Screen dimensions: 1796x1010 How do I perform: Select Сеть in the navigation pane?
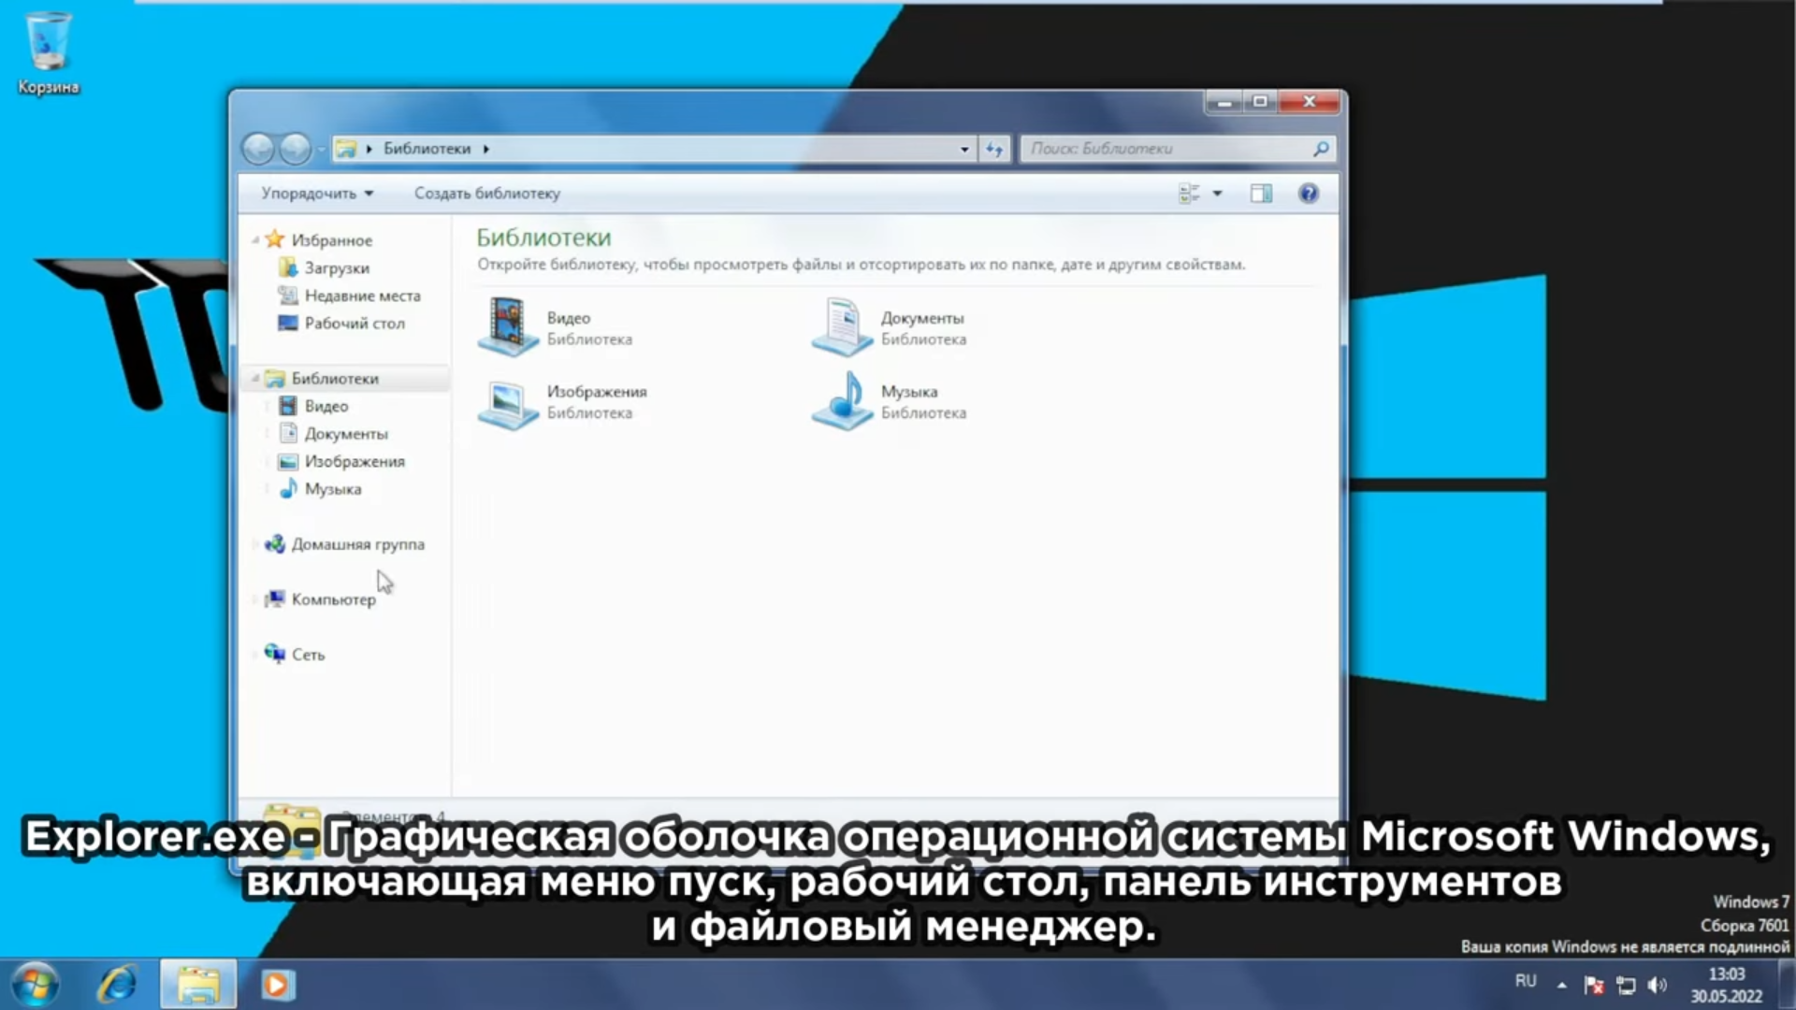click(x=308, y=655)
